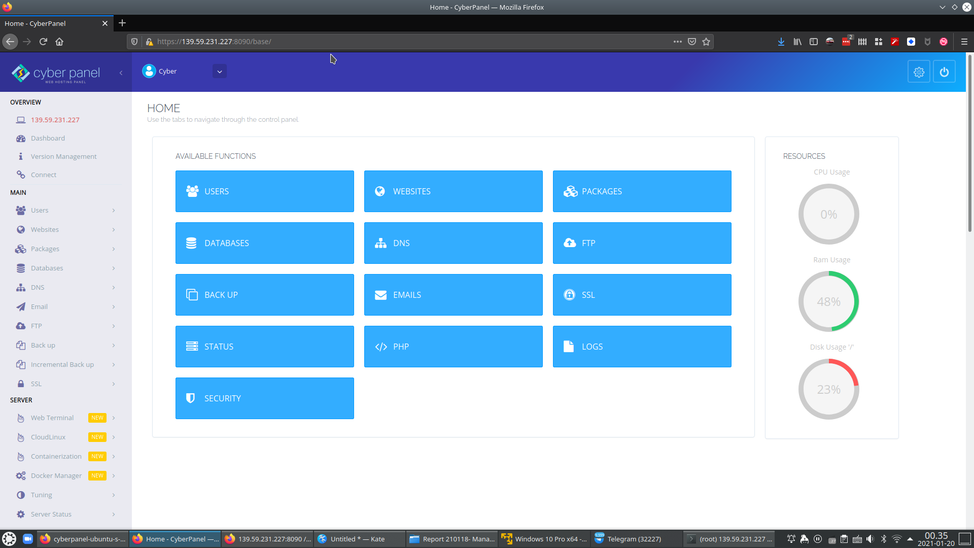Open CloudLinux in the sidebar

coord(66,437)
